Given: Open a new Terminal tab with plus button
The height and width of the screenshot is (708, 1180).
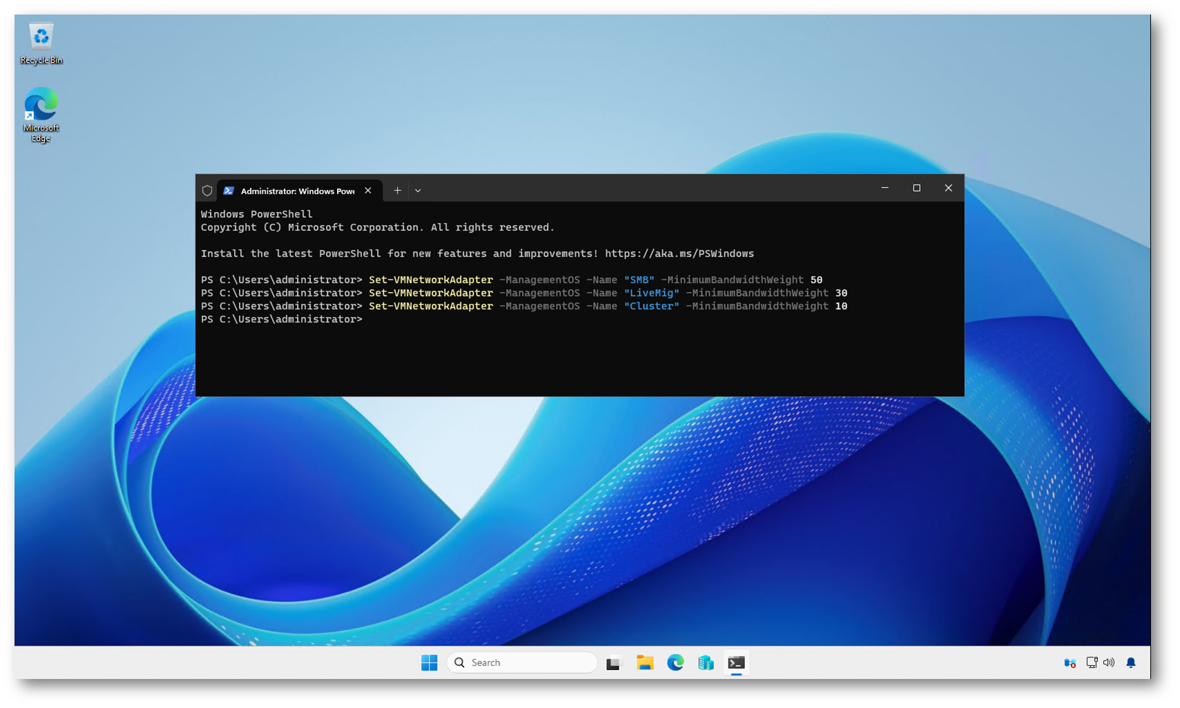Looking at the screenshot, I should (x=398, y=191).
